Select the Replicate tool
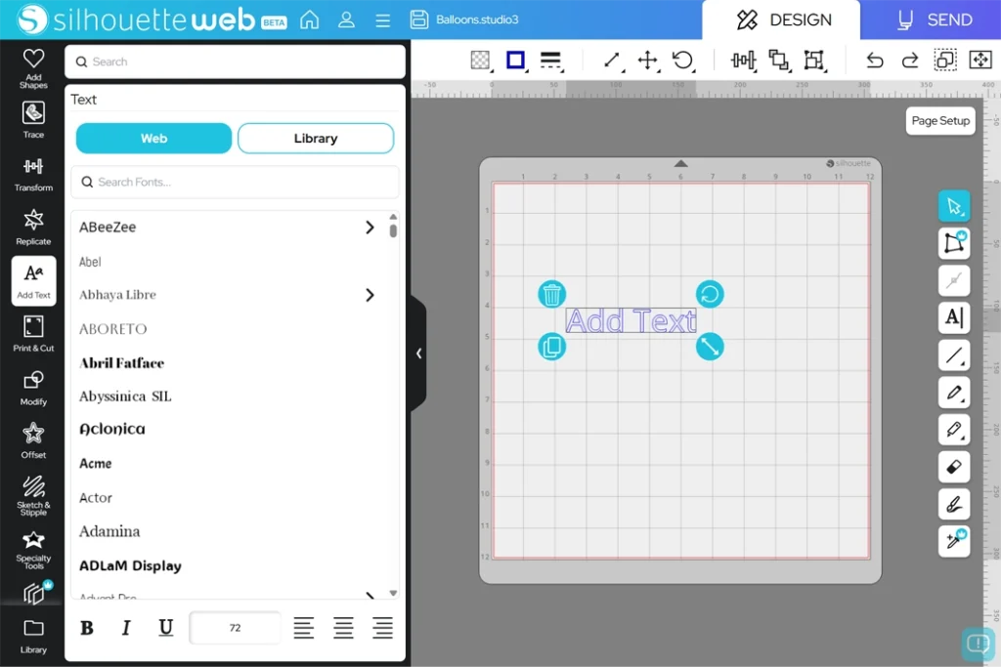 tap(33, 227)
